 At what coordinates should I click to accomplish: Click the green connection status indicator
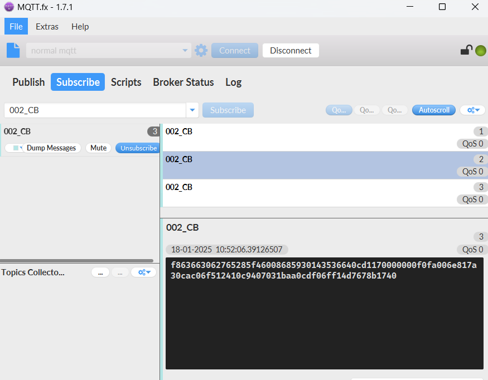point(481,50)
